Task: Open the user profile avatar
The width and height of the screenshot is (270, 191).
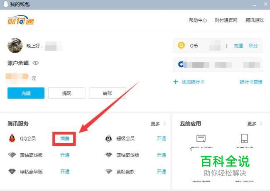Action: [x=15, y=45]
